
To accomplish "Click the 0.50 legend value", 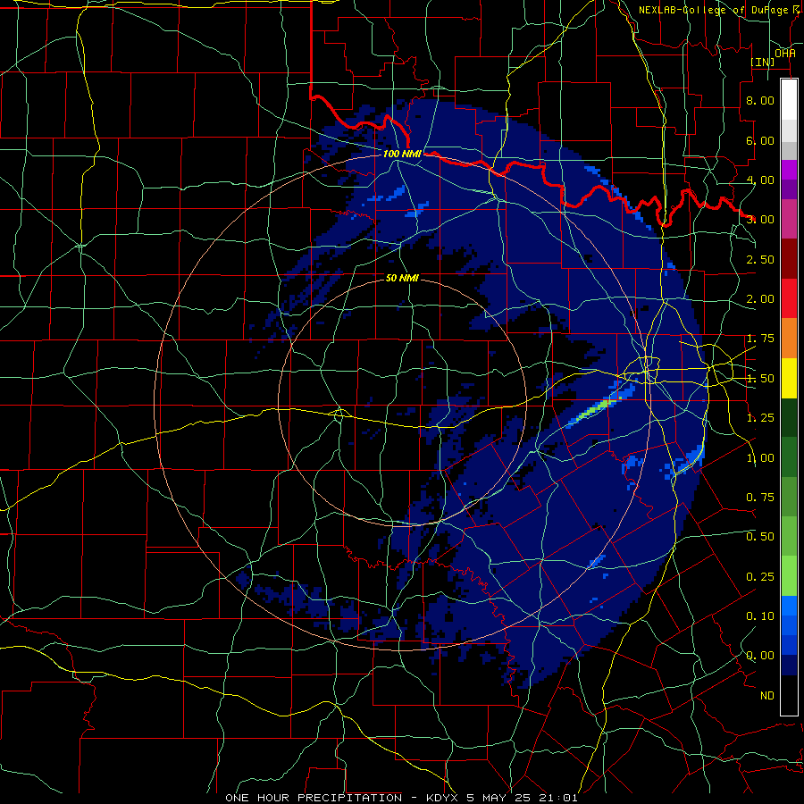I will pos(760,537).
